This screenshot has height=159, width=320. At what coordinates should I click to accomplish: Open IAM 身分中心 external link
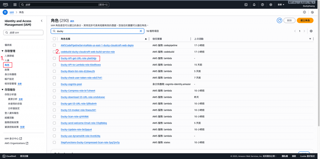[x=13, y=138]
